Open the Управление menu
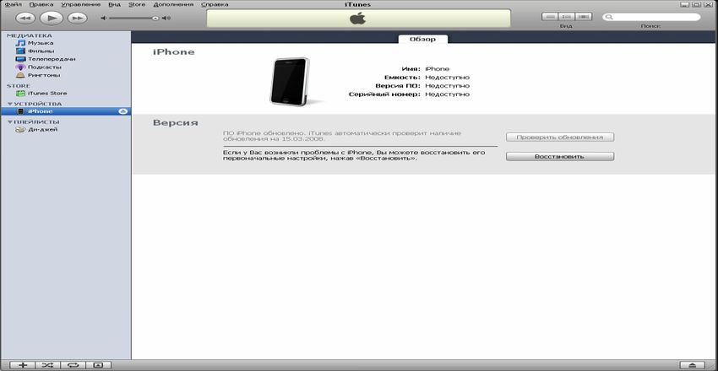Image resolution: width=718 pixels, height=371 pixels. (x=80, y=4)
